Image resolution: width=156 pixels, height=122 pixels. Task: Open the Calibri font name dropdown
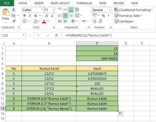coord(42,10)
